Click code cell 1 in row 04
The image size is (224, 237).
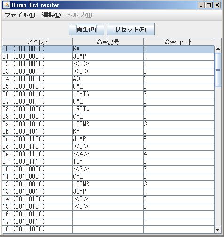[178, 79]
